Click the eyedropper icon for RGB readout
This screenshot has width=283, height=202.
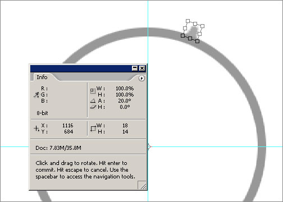tap(36, 95)
